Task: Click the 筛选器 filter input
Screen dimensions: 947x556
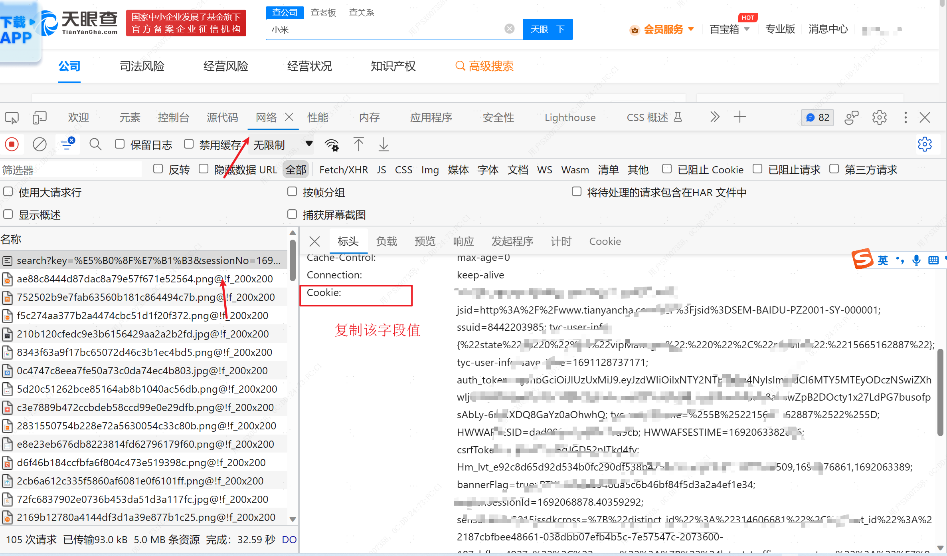Action: 71,170
